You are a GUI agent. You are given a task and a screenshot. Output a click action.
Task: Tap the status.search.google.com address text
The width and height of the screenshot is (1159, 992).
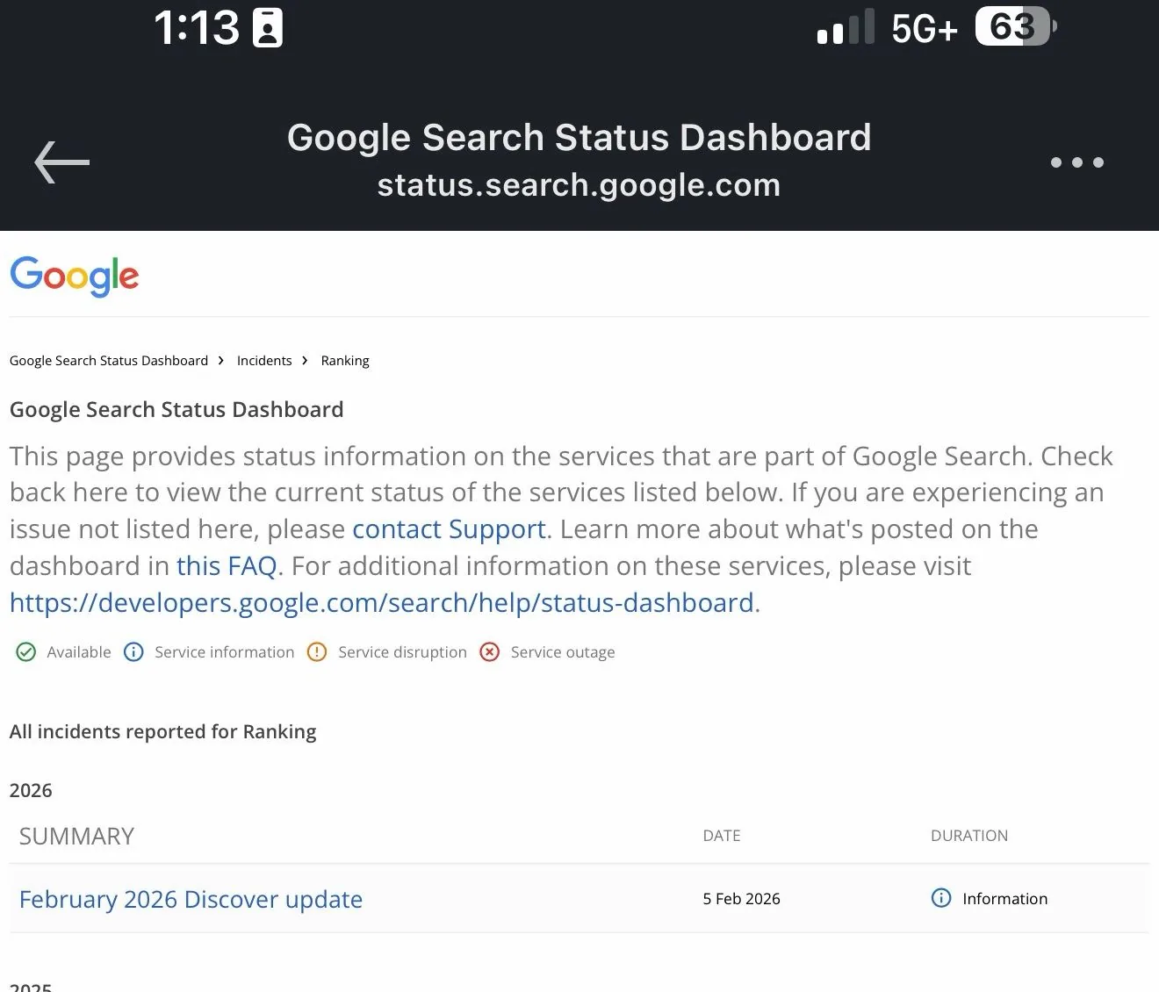point(579,185)
